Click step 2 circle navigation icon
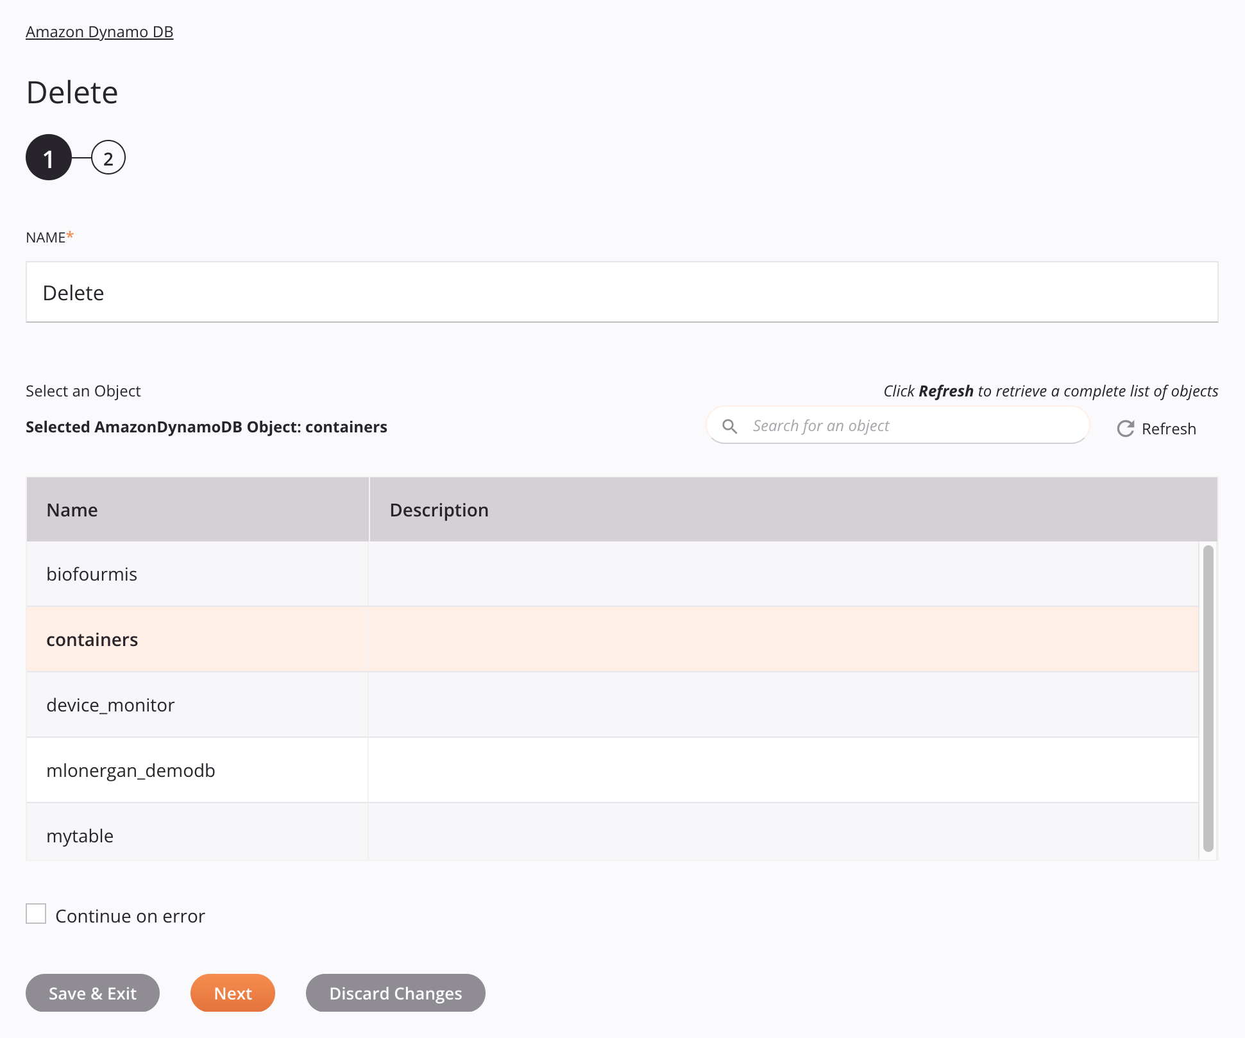Viewport: 1245px width, 1038px height. coord(108,158)
